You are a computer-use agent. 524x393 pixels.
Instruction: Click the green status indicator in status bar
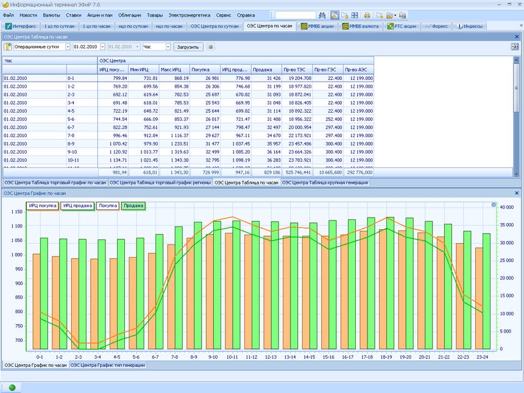coord(12,387)
